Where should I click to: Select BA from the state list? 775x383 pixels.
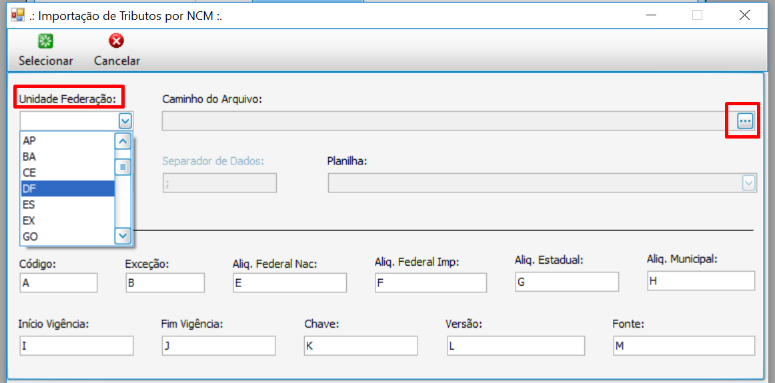tap(68, 157)
